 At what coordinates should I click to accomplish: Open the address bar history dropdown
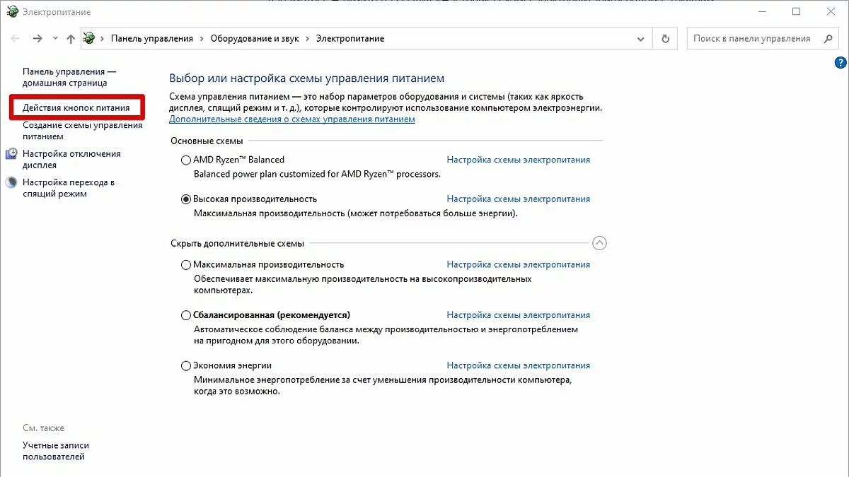pos(641,39)
